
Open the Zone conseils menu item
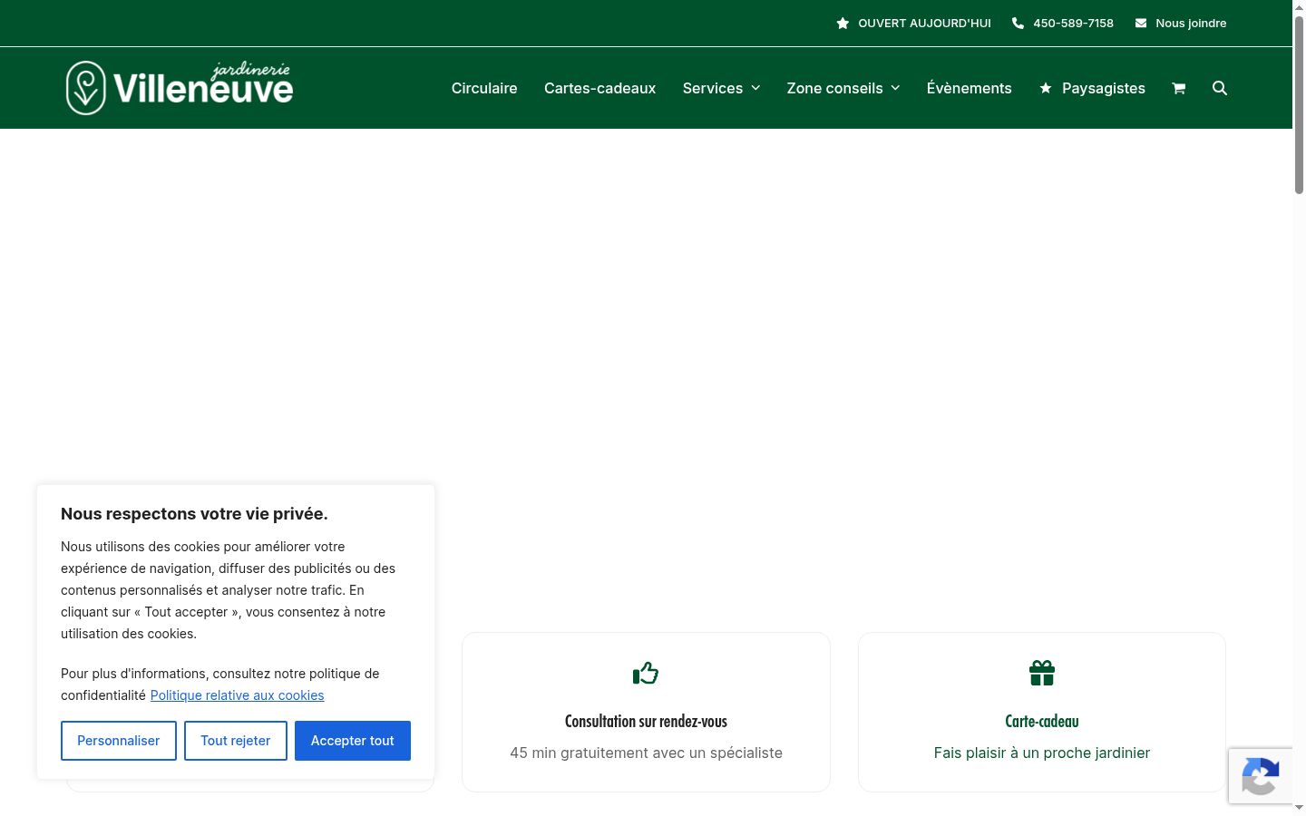click(x=834, y=88)
